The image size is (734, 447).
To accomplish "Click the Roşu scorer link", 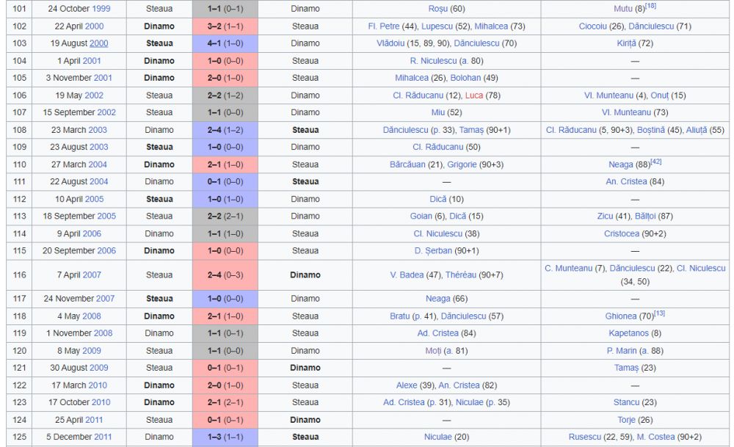I will coord(437,9).
